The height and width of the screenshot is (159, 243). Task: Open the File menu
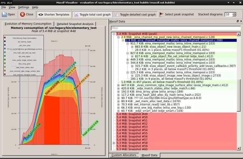[x=3, y=7]
